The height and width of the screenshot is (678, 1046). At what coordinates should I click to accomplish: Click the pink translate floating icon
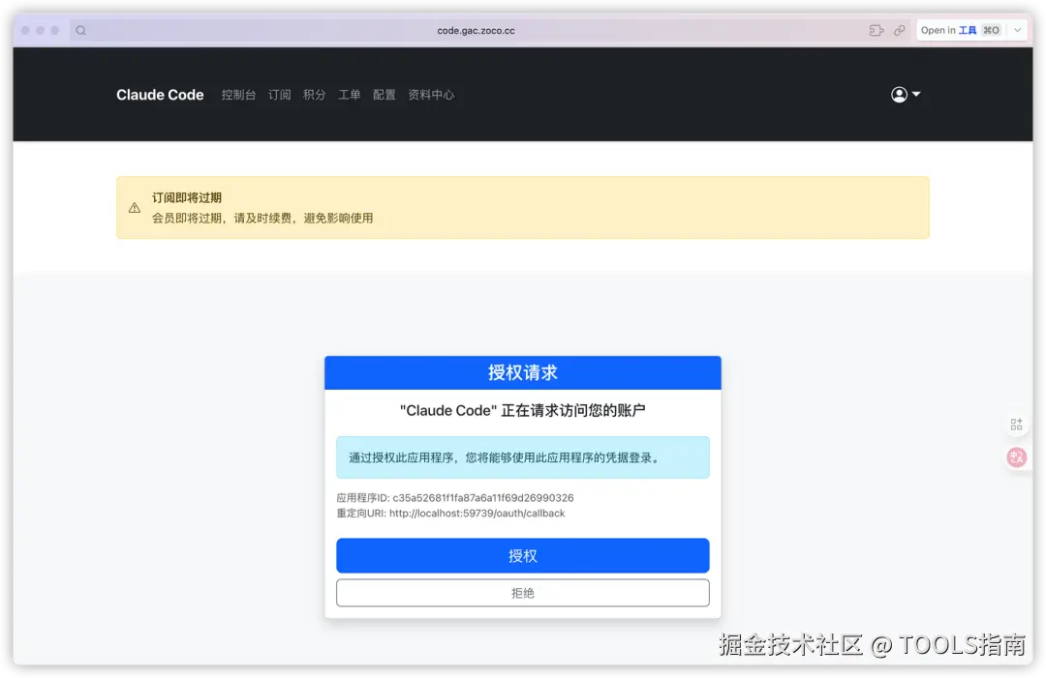(1016, 457)
